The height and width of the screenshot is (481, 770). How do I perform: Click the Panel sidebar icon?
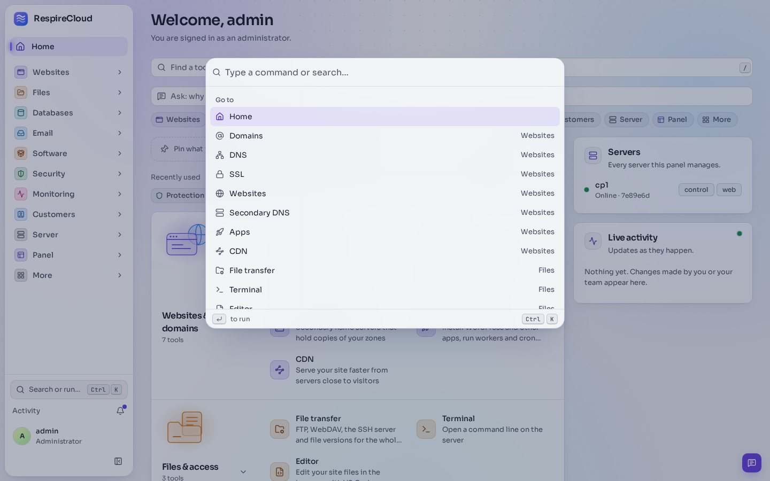tap(21, 255)
